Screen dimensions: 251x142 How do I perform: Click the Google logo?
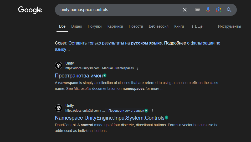[30, 10]
